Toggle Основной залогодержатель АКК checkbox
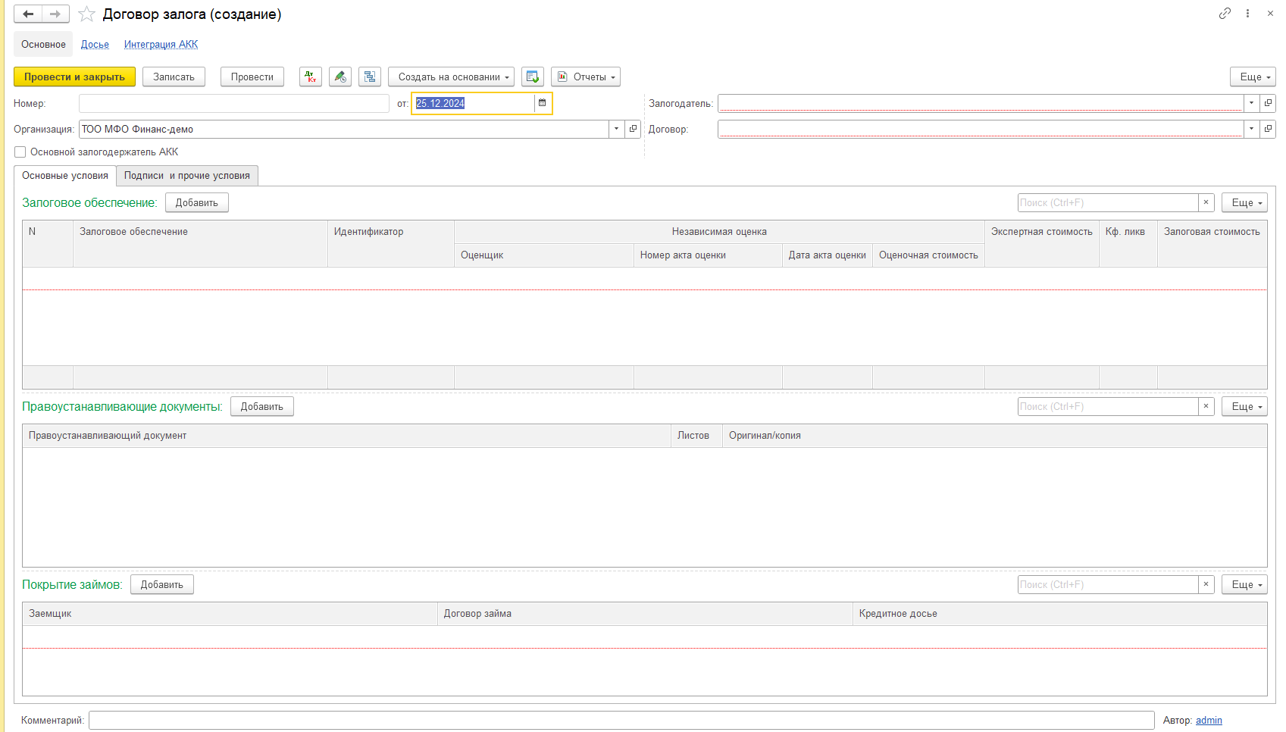This screenshot has width=1286, height=732. coord(20,152)
